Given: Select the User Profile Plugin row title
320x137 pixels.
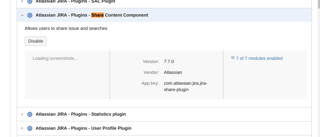Looking at the screenshot, I should tap(83, 128).
